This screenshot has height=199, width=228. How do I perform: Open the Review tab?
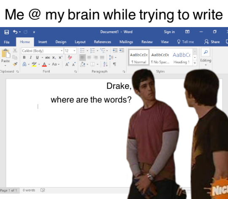(147, 42)
